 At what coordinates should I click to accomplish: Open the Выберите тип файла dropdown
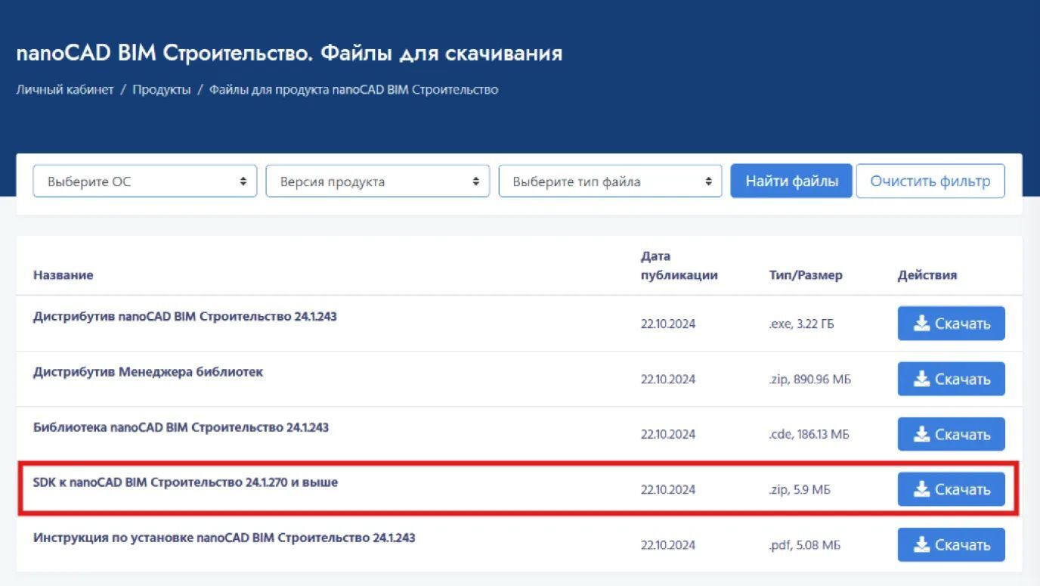point(611,181)
